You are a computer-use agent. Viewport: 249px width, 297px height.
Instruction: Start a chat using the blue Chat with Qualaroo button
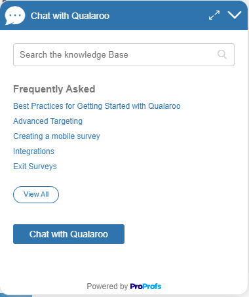69,234
